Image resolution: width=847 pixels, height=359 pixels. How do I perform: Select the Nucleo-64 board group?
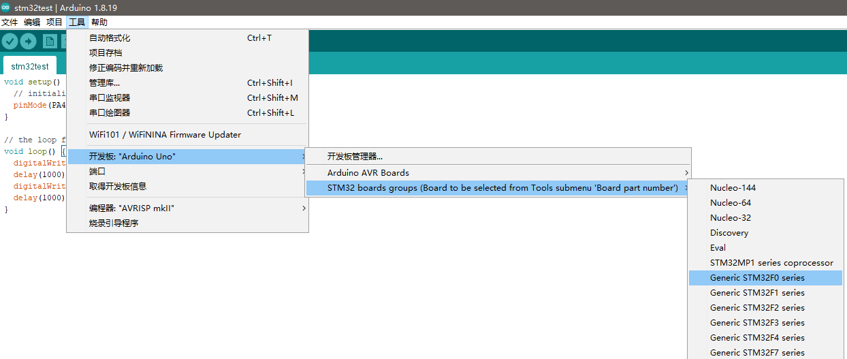[x=766, y=203]
